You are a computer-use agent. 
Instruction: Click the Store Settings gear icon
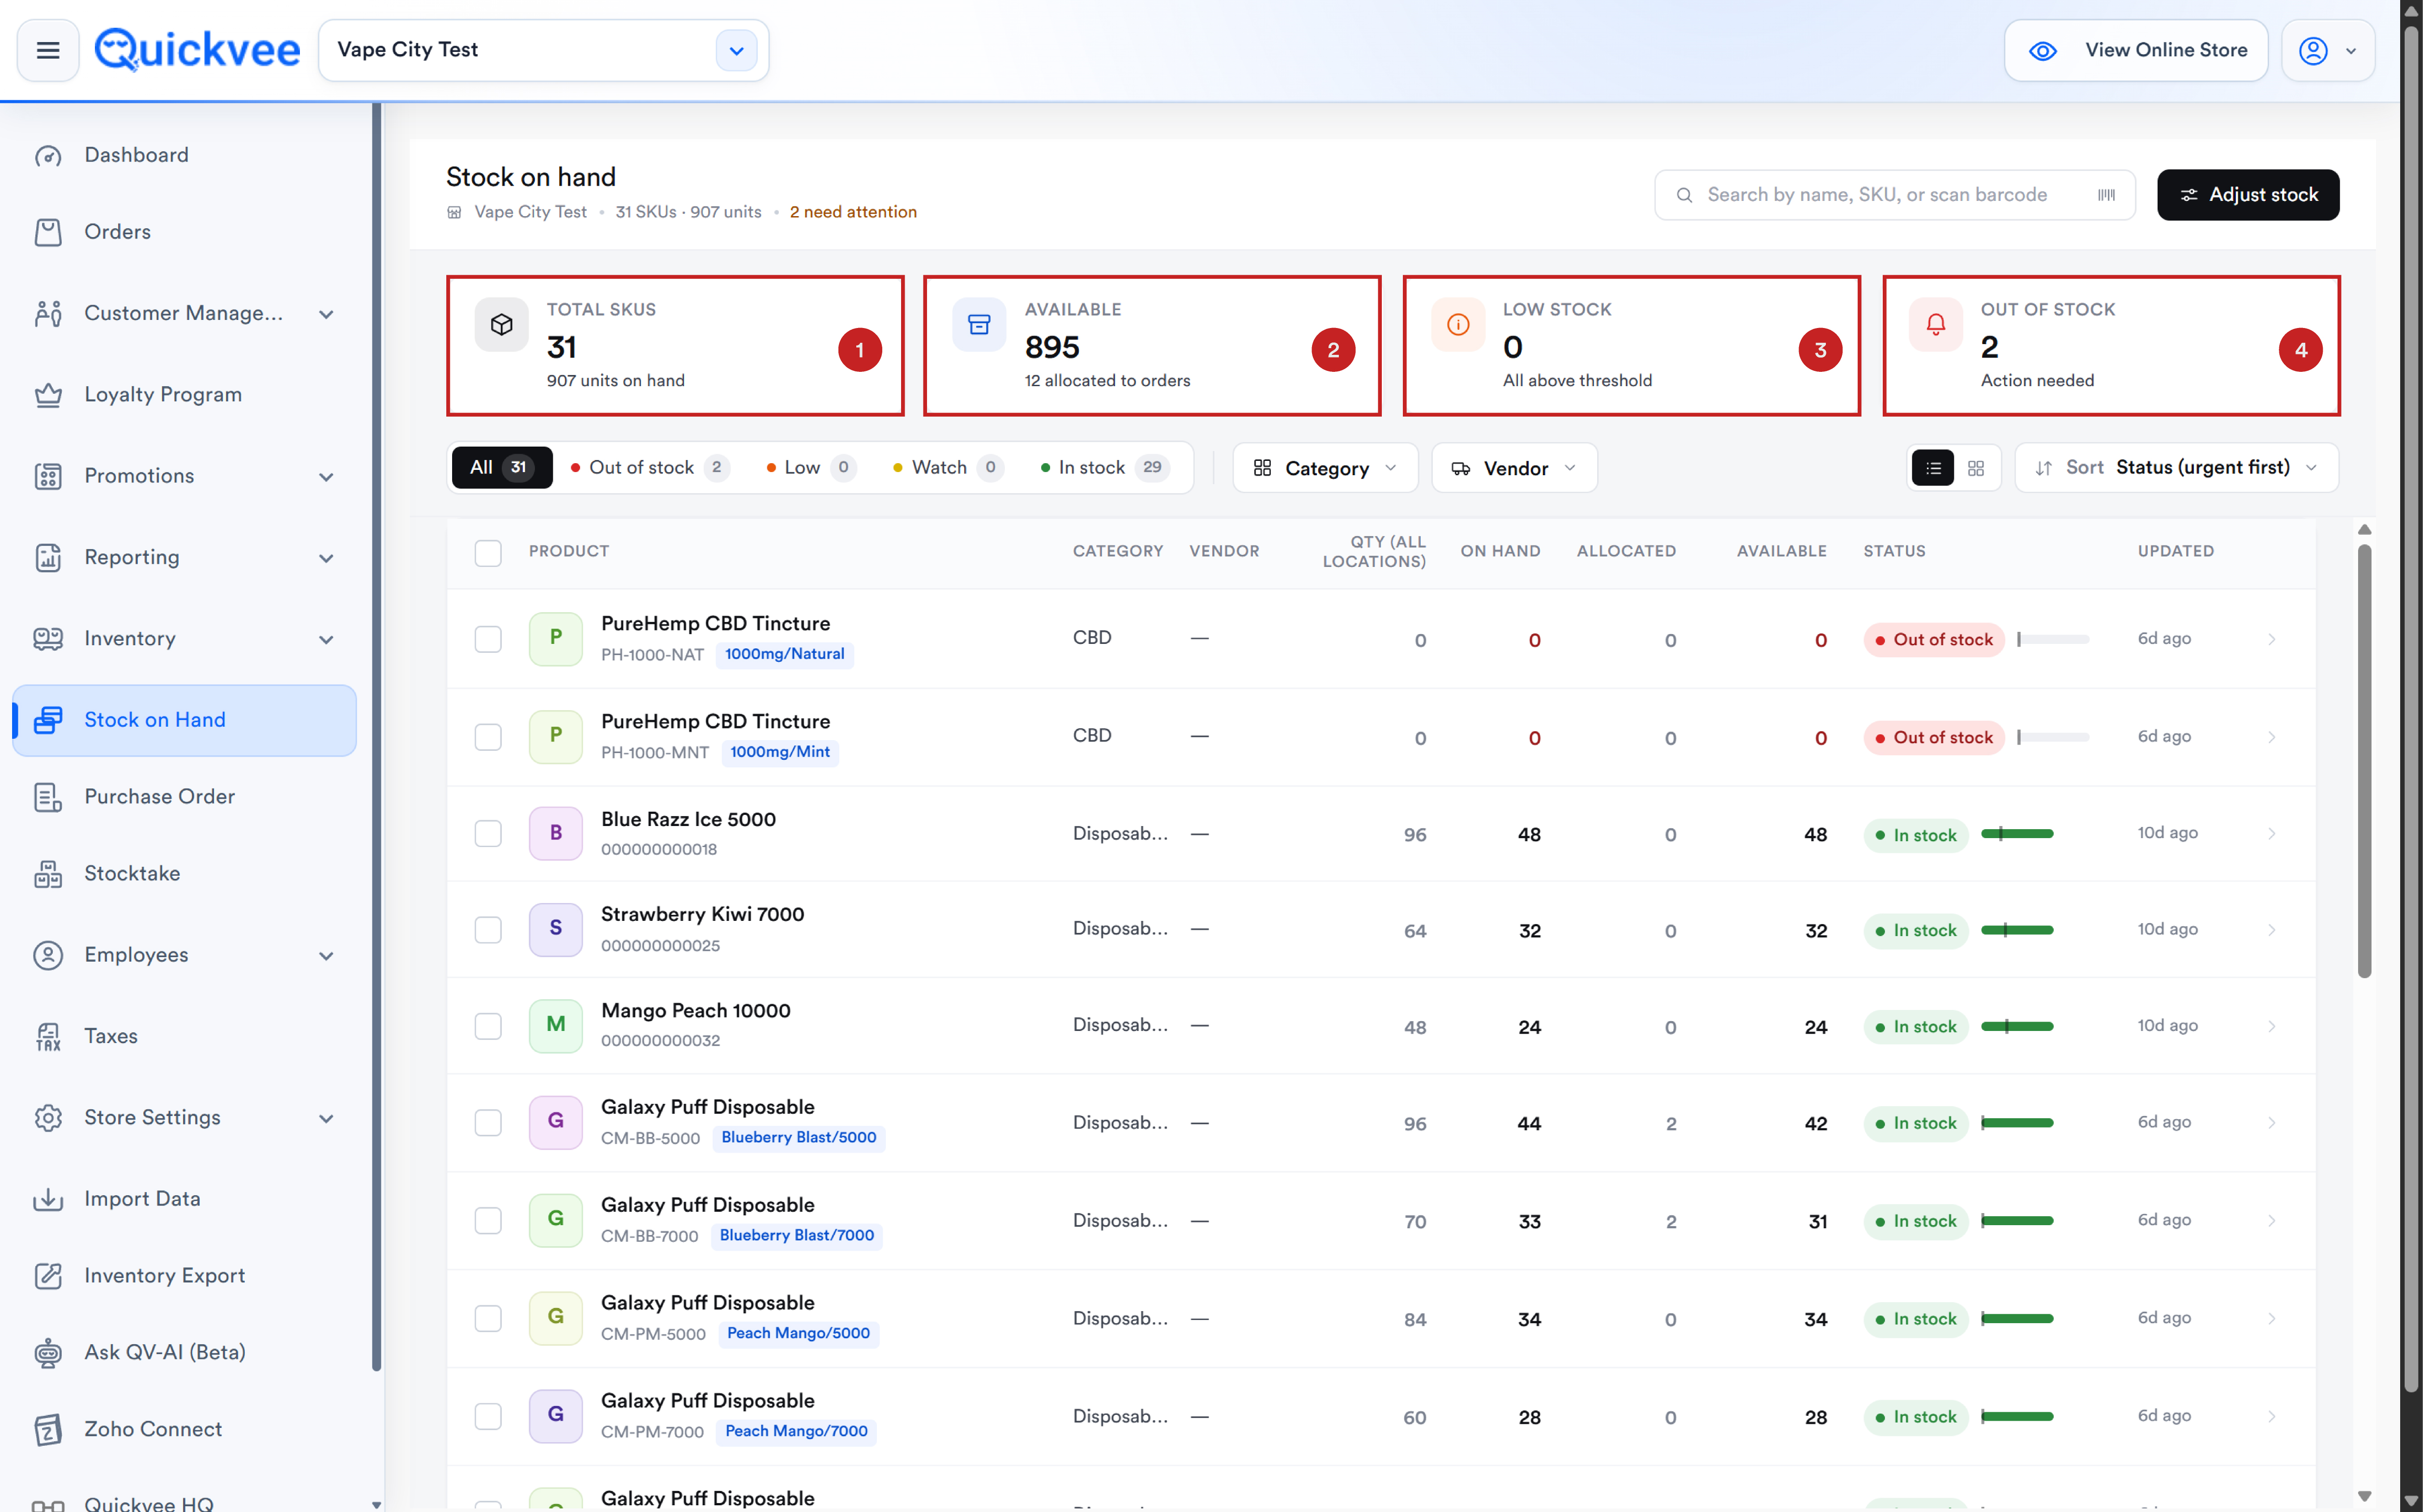click(x=48, y=1118)
